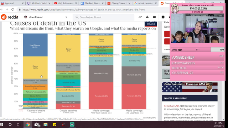Open the All bar-chart icon in Reddit header
228x128 pixels.
tap(147, 17)
